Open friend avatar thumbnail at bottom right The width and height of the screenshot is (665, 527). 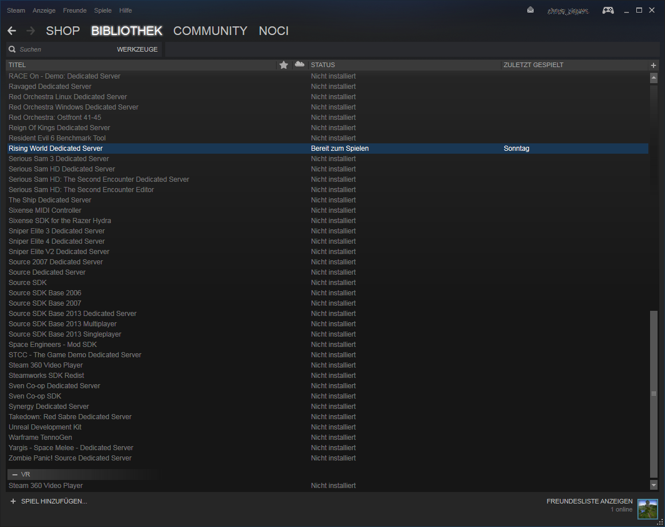click(647, 509)
